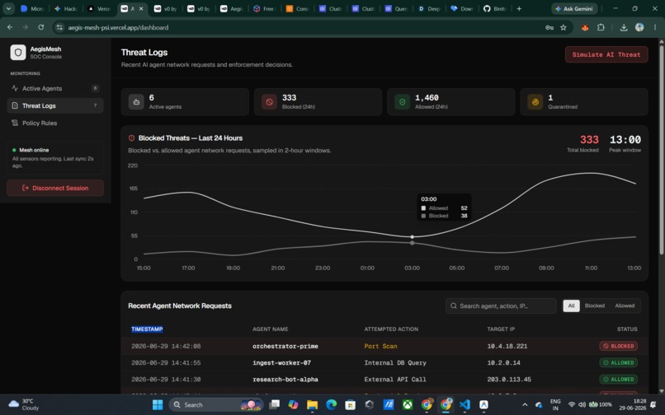Image resolution: width=665 pixels, height=415 pixels.
Task: Open File Explorer from the taskbar
Action: (x=312, y=405)
